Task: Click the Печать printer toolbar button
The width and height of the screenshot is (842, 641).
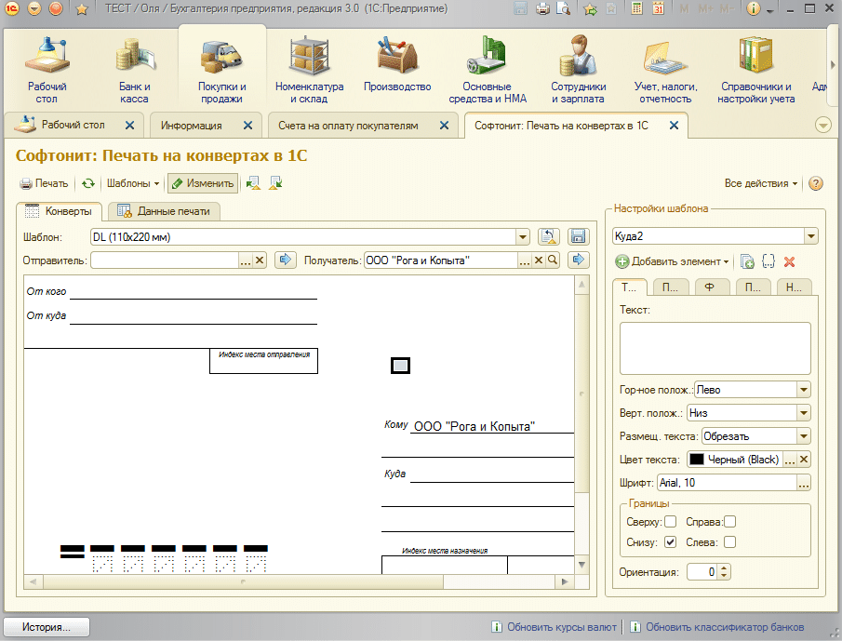Action: (x=45, y=184)
